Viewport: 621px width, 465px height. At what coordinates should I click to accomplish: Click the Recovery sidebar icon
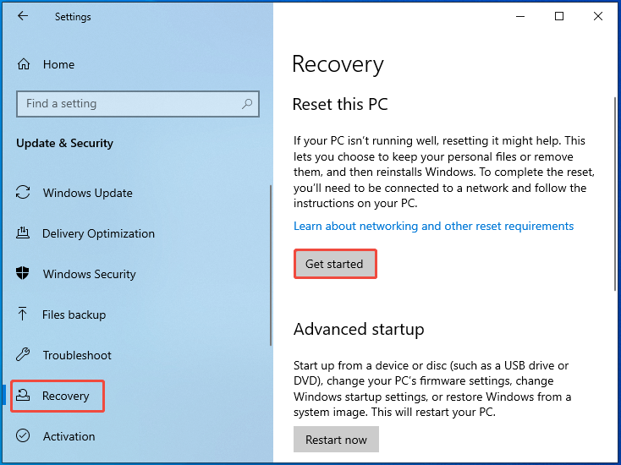(23, 395)
